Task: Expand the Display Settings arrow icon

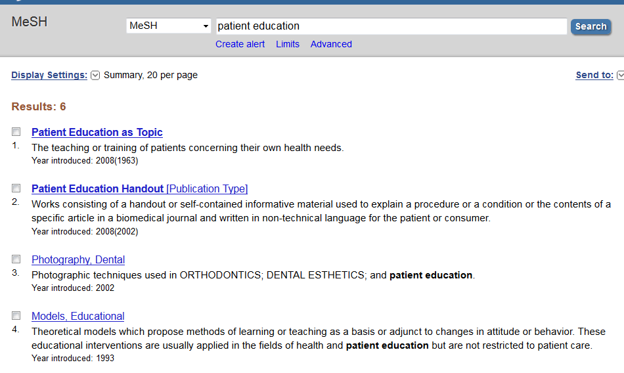Action: click(95, 76)
